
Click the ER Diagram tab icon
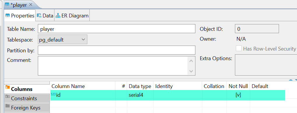(x=58, y=15)
